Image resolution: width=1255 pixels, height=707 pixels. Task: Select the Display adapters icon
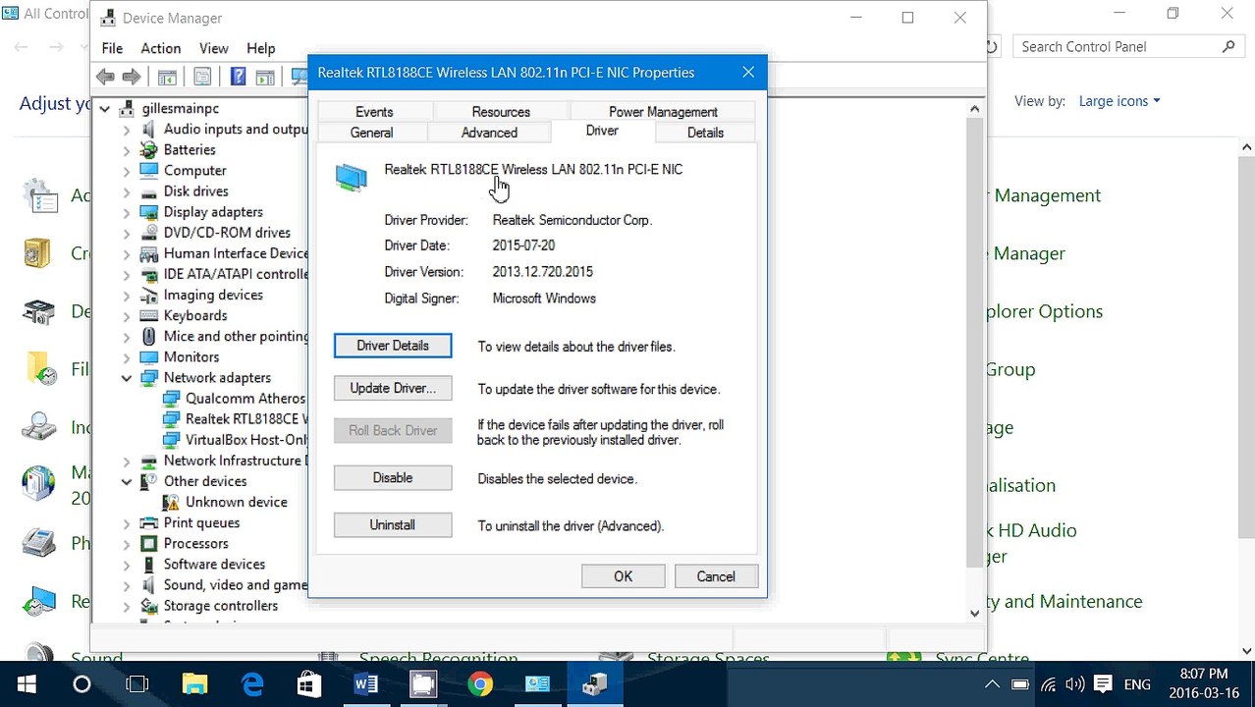tap(148, 211)
